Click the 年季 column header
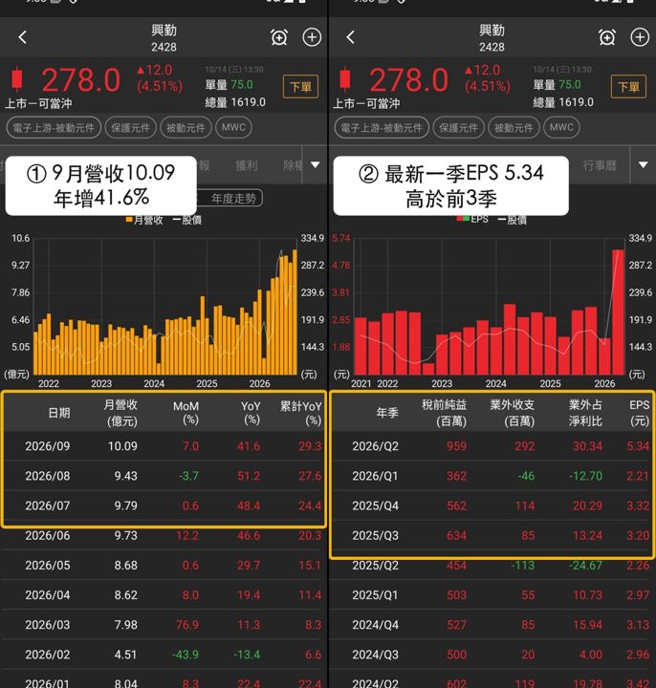Viewport: 656px width, 688px height. point(387,413)
